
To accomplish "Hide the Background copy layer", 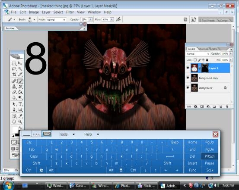I will (x=188, y=78).
